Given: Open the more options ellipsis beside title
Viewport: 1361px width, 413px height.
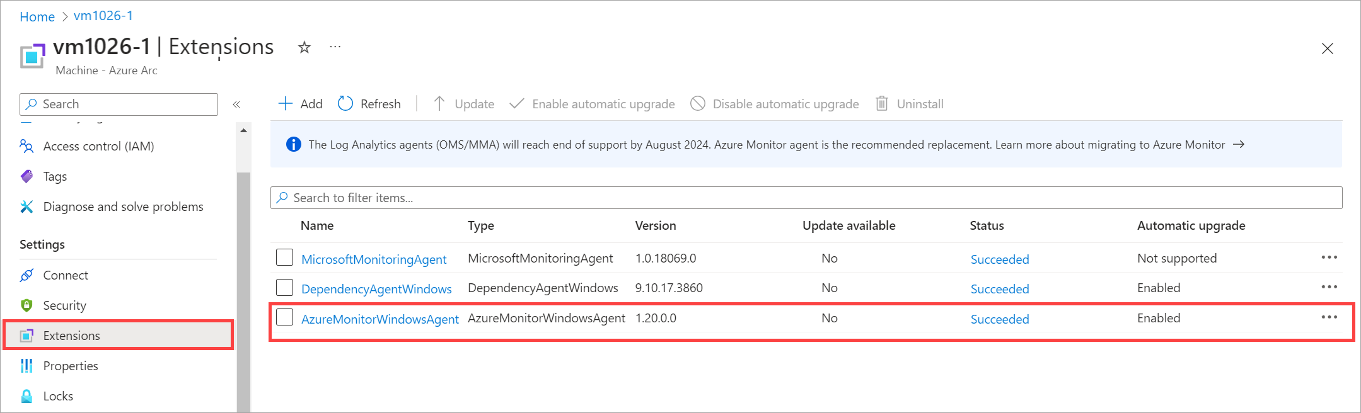Looking at the screenshot, I should click(x=335, y=47).
